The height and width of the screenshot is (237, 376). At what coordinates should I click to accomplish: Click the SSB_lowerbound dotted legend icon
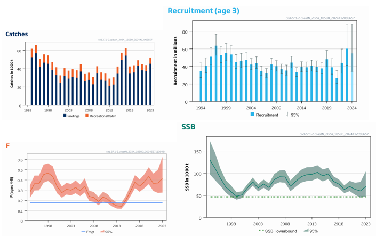pos(261,230)
